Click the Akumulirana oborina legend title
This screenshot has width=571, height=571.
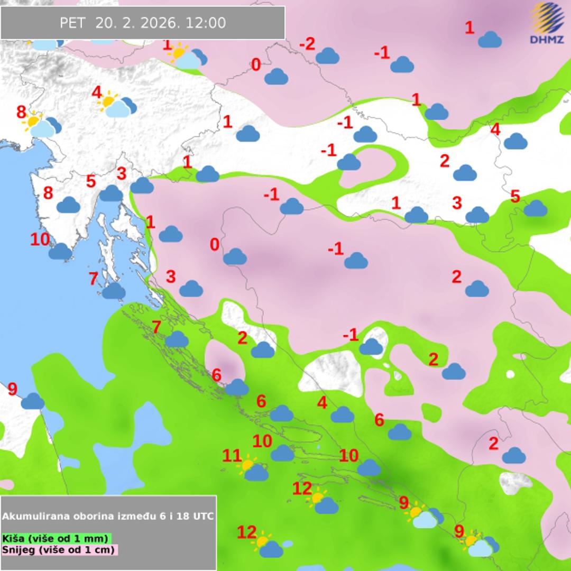point(108,516)
